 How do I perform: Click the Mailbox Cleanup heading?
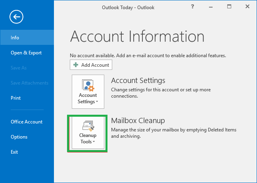pos(138,121)
